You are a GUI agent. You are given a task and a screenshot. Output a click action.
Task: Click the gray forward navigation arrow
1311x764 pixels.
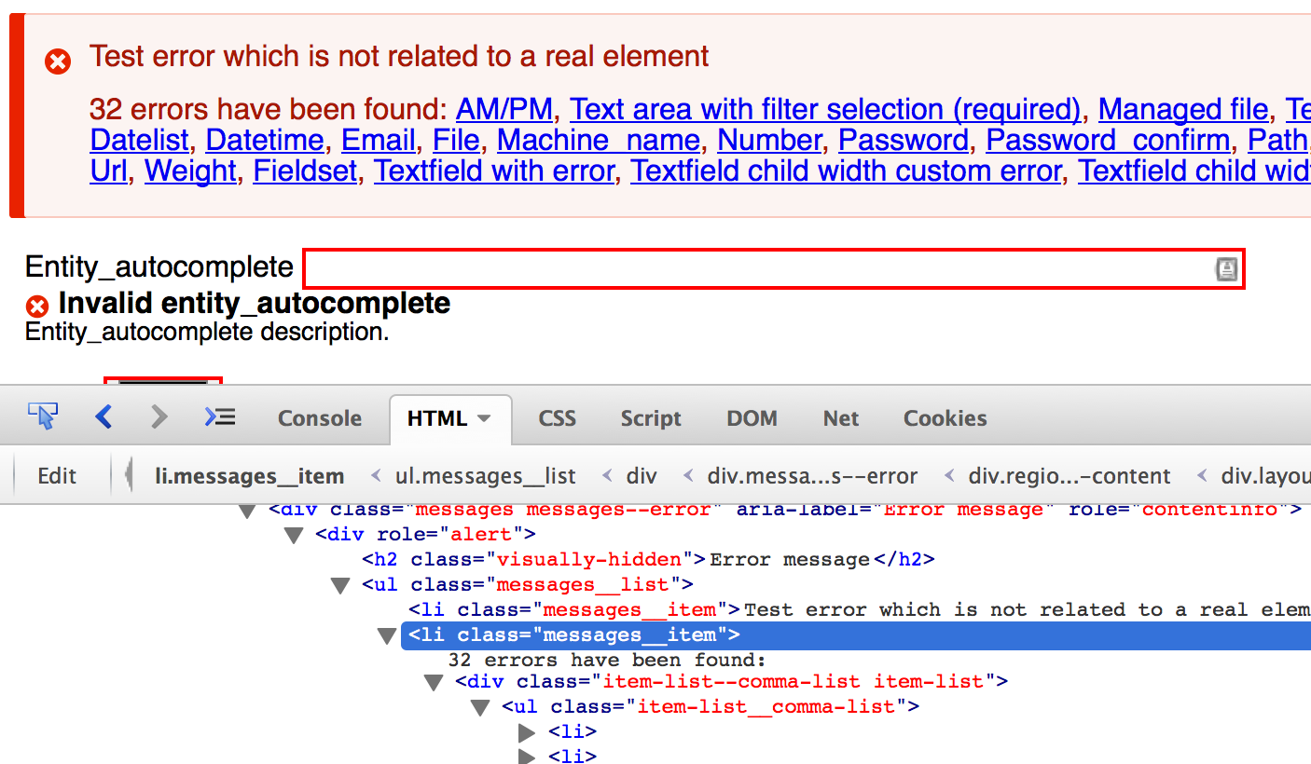(159, 417)
